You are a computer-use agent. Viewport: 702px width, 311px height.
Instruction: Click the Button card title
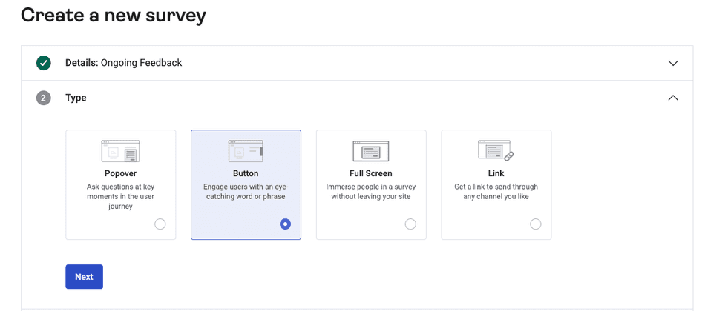(x=246, y=173)
